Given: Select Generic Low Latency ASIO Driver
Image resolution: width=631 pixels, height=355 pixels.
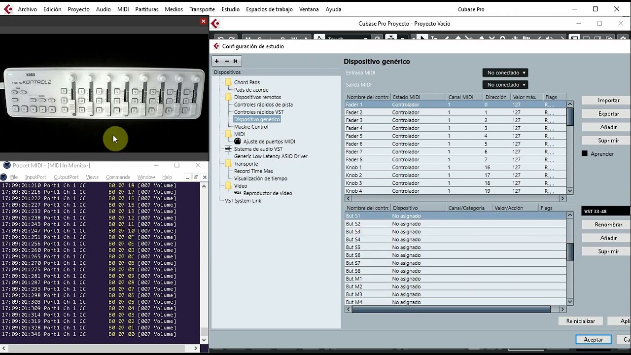Looking at the screenshot, I should pyautogui.click(x=271, y=156).
